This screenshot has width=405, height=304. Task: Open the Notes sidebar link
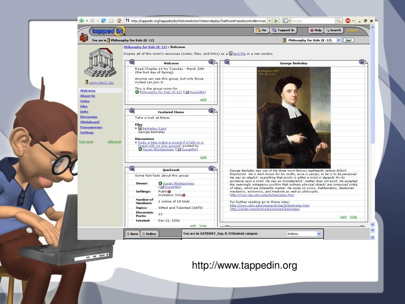[85, 101]
